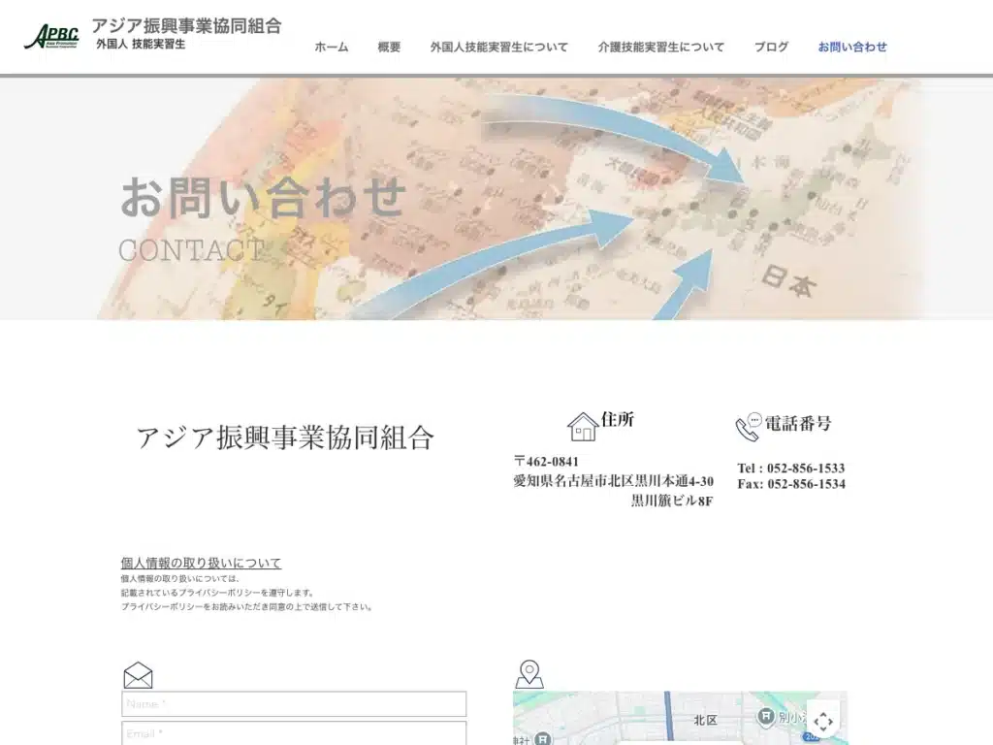The width and height of the screenshot is (993, 745).
Task: Click the アジア振興事業協同組合 site title in header
Action: pyautogui.click(x=187, y=26)
